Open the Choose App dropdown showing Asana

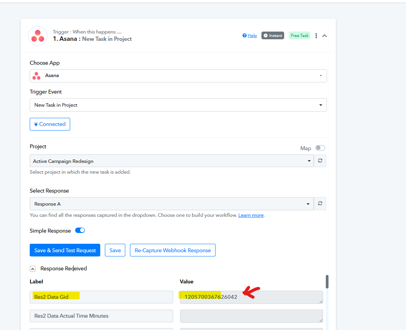(x=178, y=76)
